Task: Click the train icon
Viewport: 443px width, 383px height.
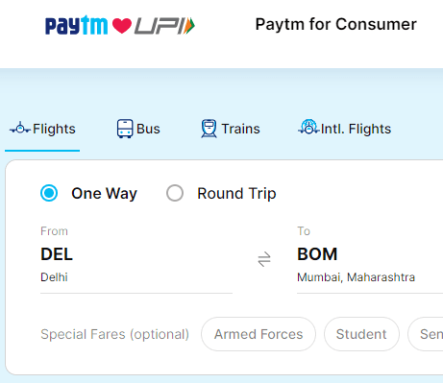Action: (x=209, y=129)
